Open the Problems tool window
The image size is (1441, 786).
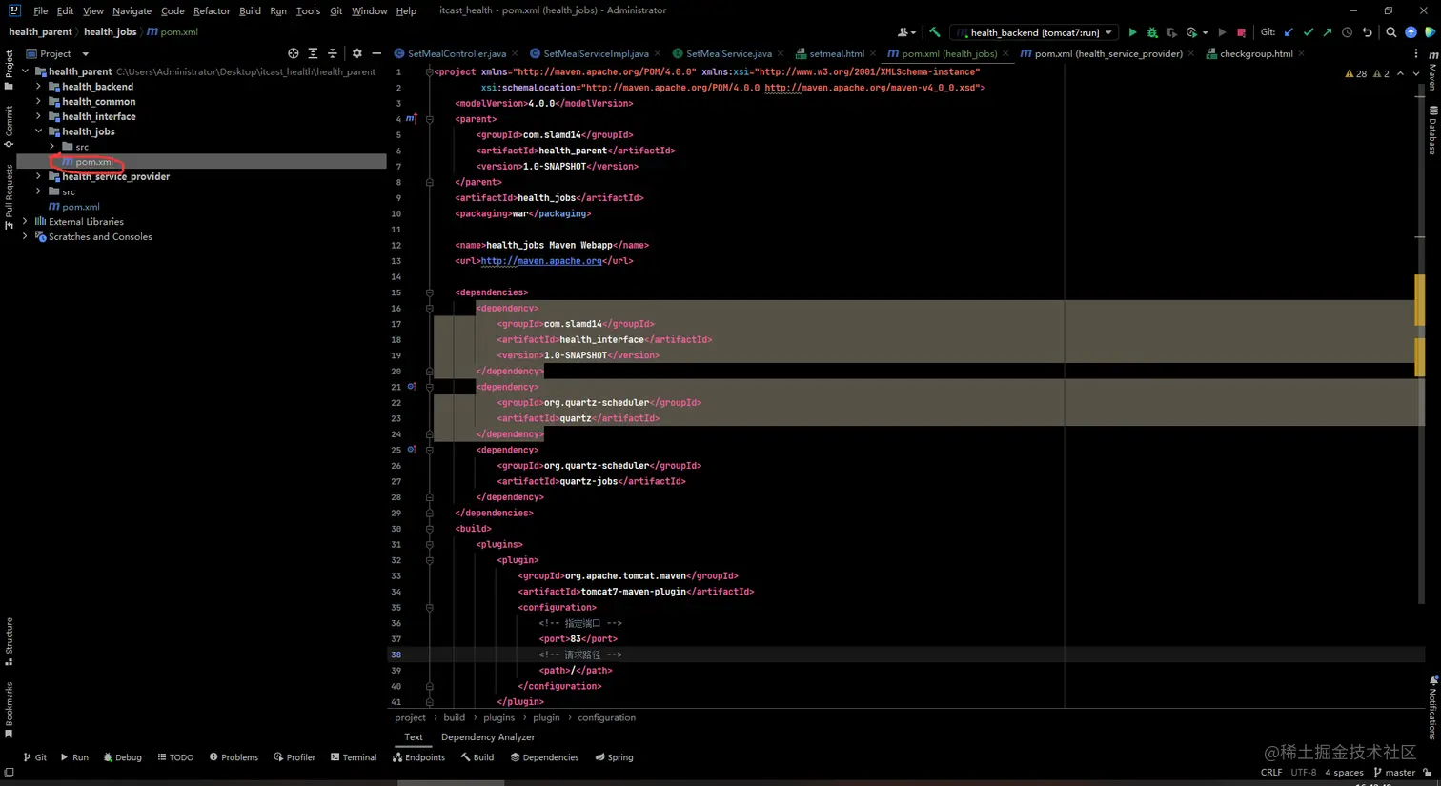tap(233, 757)
